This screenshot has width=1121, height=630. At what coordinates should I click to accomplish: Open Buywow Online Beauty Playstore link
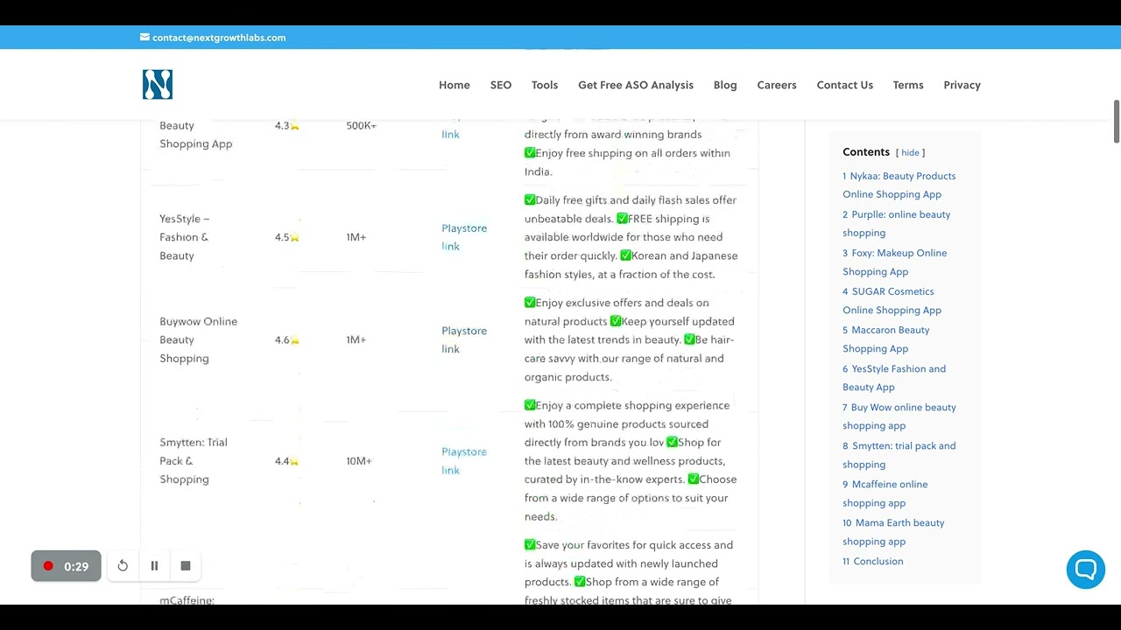point(464,339)
